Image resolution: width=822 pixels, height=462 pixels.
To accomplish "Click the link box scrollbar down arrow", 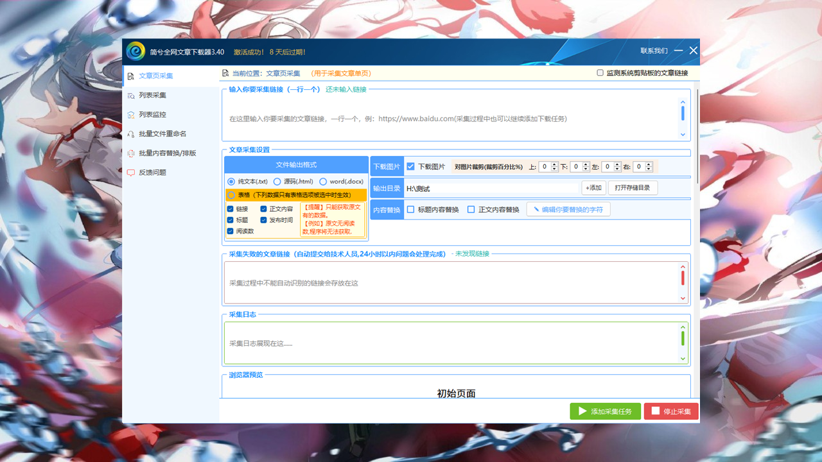I will pyautogui.click(x=683, y=135).
